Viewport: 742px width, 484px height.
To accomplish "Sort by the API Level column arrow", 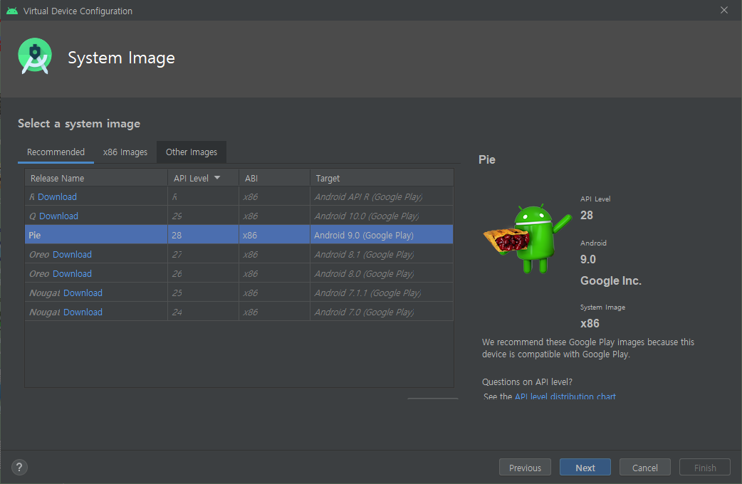I will [x=217, y=178].
